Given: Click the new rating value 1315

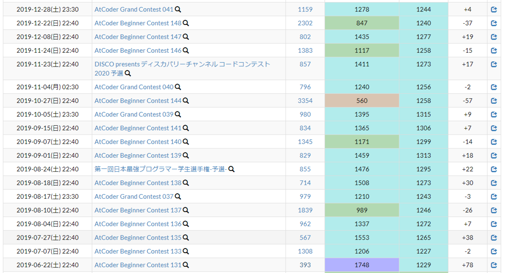Looking at the screenshot, I should coord(424,114).
